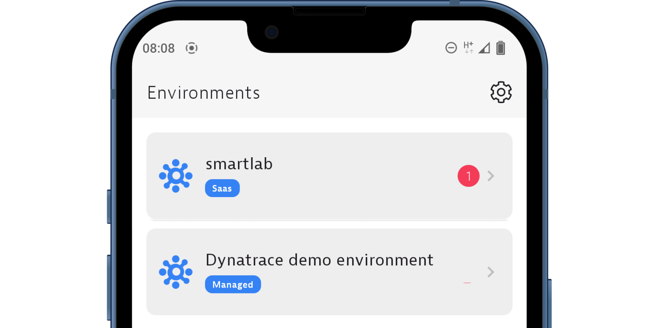The image size is (659, 328).
Task: Click the smartlab Dynatrace logo icon
Action: click(x=176, y=176)
